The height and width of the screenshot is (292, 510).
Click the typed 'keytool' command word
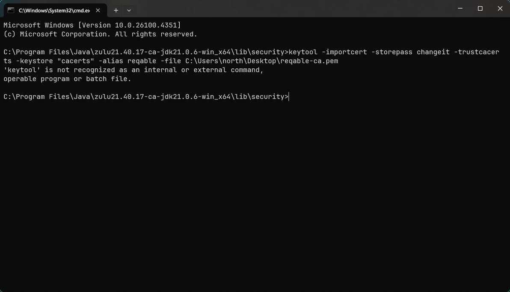click(303, 52)
